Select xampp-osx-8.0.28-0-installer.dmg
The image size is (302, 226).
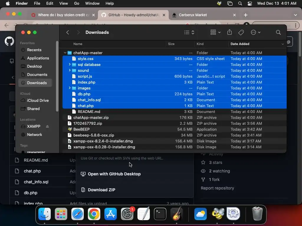pyautogui.click(x=175, y=147)
